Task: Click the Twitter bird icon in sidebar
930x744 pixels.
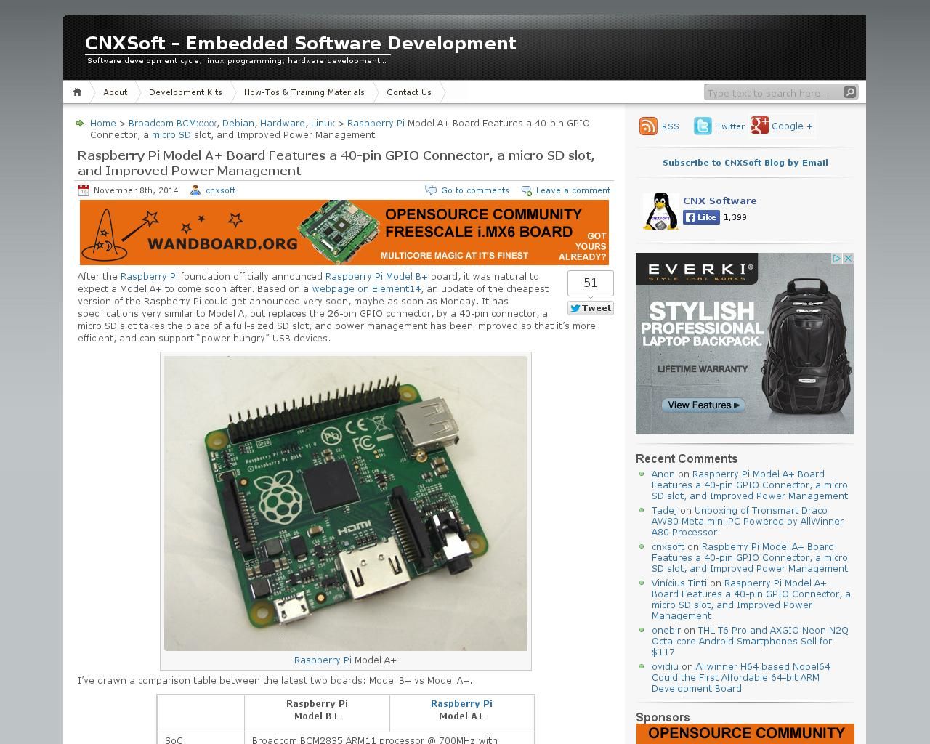Action: tap(703, 126)
